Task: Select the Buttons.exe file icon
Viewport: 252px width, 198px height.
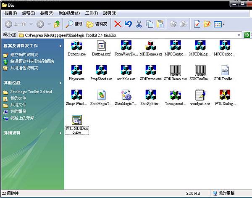Action: click(x=76, y=45)
